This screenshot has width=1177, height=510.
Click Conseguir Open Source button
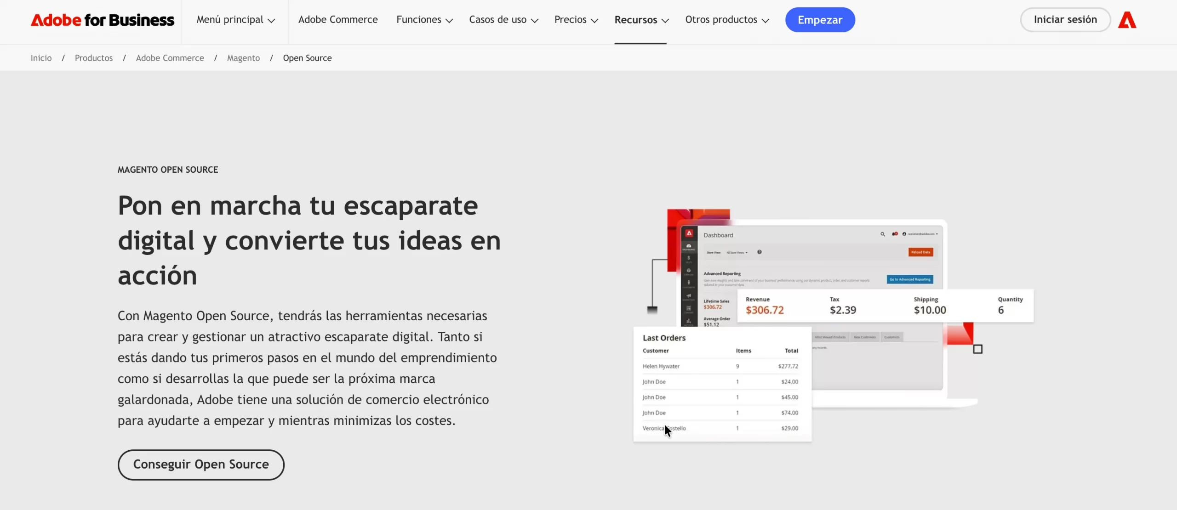pyautogui.click(x=201, y=465)
